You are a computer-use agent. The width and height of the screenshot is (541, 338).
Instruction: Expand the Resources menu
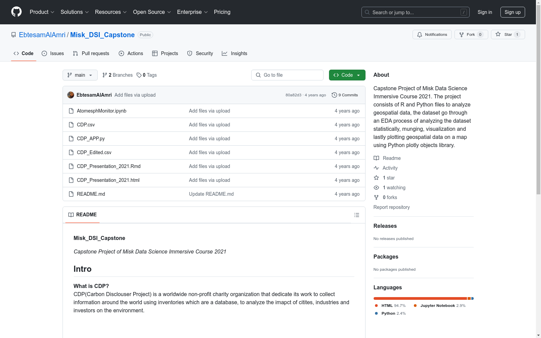click(x=111, y=12)
